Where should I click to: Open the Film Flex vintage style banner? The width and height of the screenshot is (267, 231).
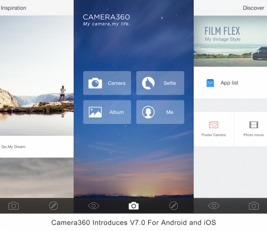(x=230, y=41)
